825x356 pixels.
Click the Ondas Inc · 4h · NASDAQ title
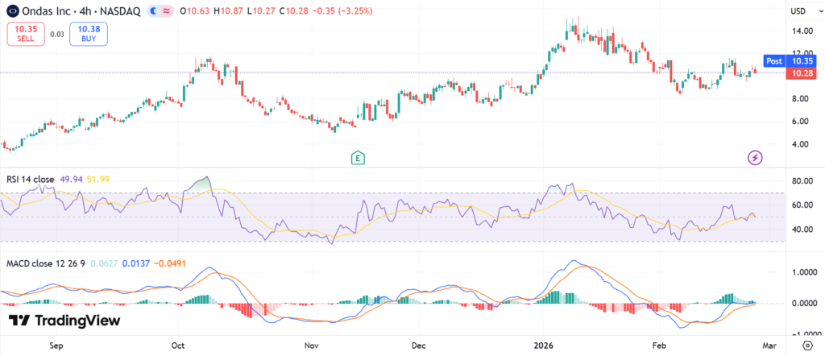[x=83, y=10]
